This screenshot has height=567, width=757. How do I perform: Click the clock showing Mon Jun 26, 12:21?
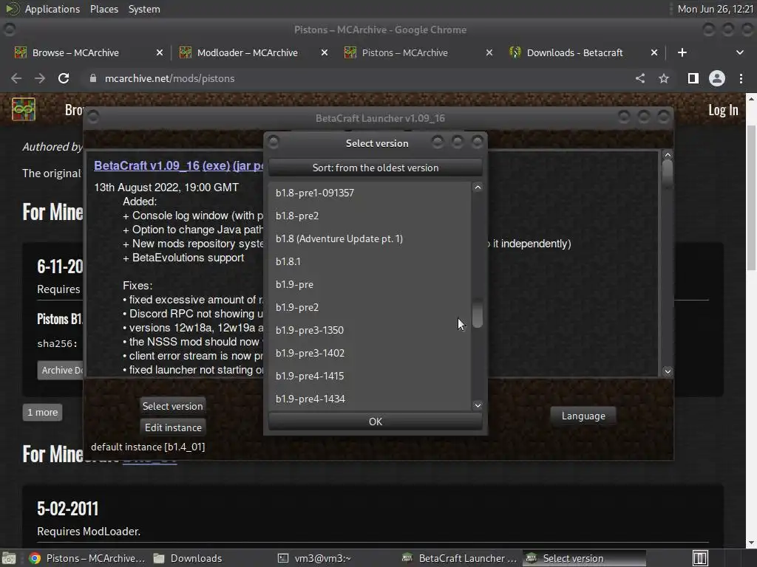tap(715, 9)
